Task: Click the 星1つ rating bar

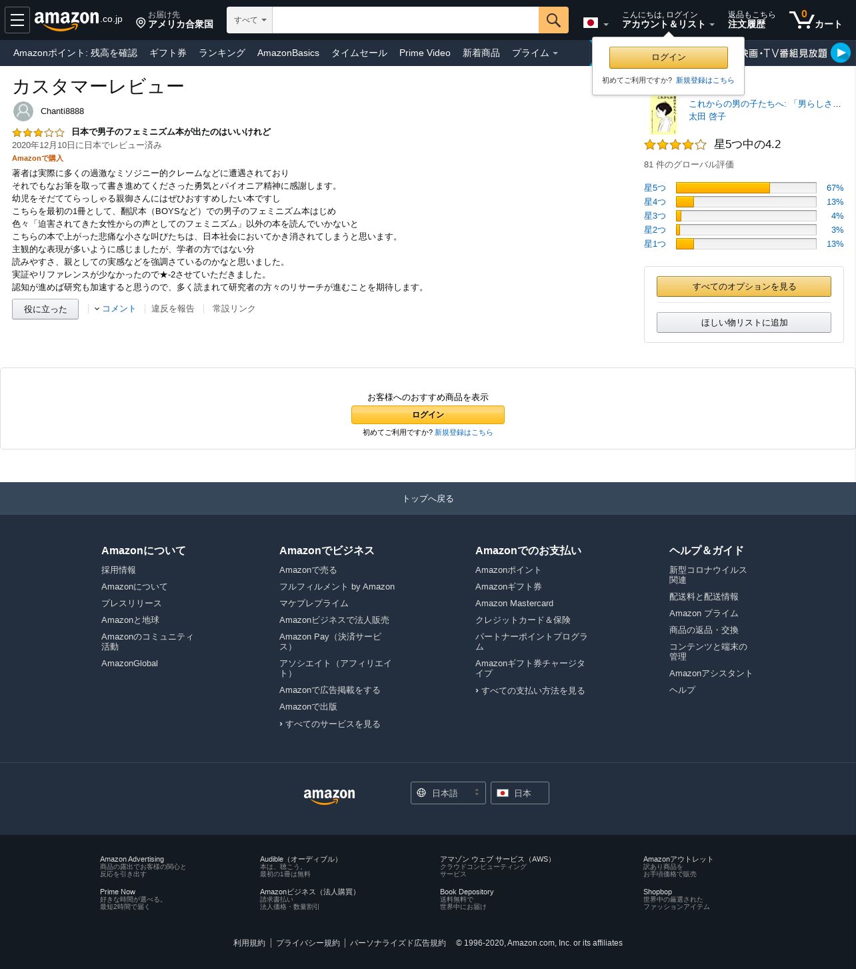Action: pyautogui.click(x=746, y=244)
